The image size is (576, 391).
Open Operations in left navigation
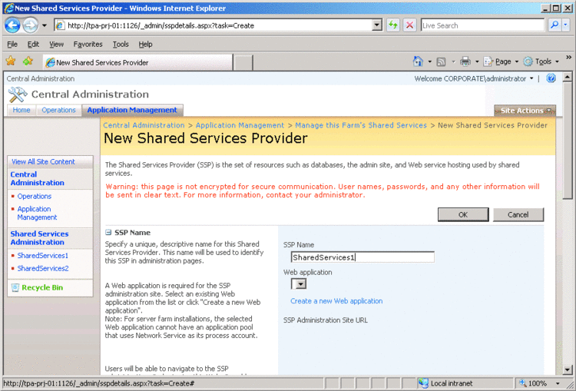pyautogui.click(x=35, y=196)
